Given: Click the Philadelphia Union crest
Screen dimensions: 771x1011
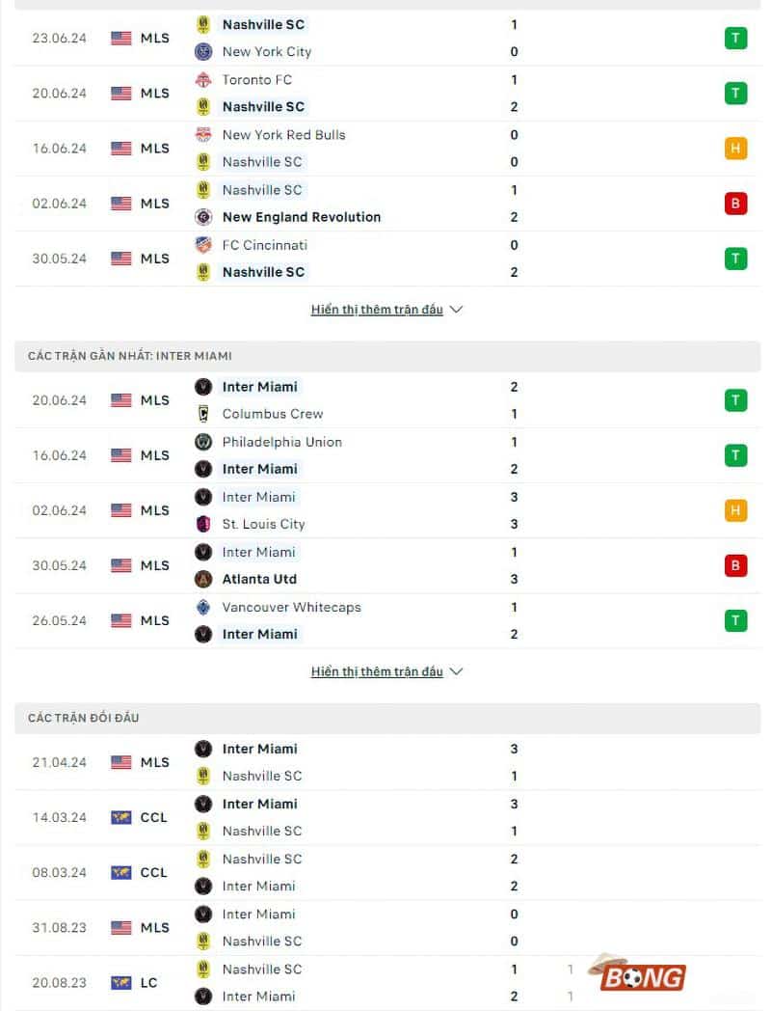Looking at the screenshot, I should coord(202,442).
